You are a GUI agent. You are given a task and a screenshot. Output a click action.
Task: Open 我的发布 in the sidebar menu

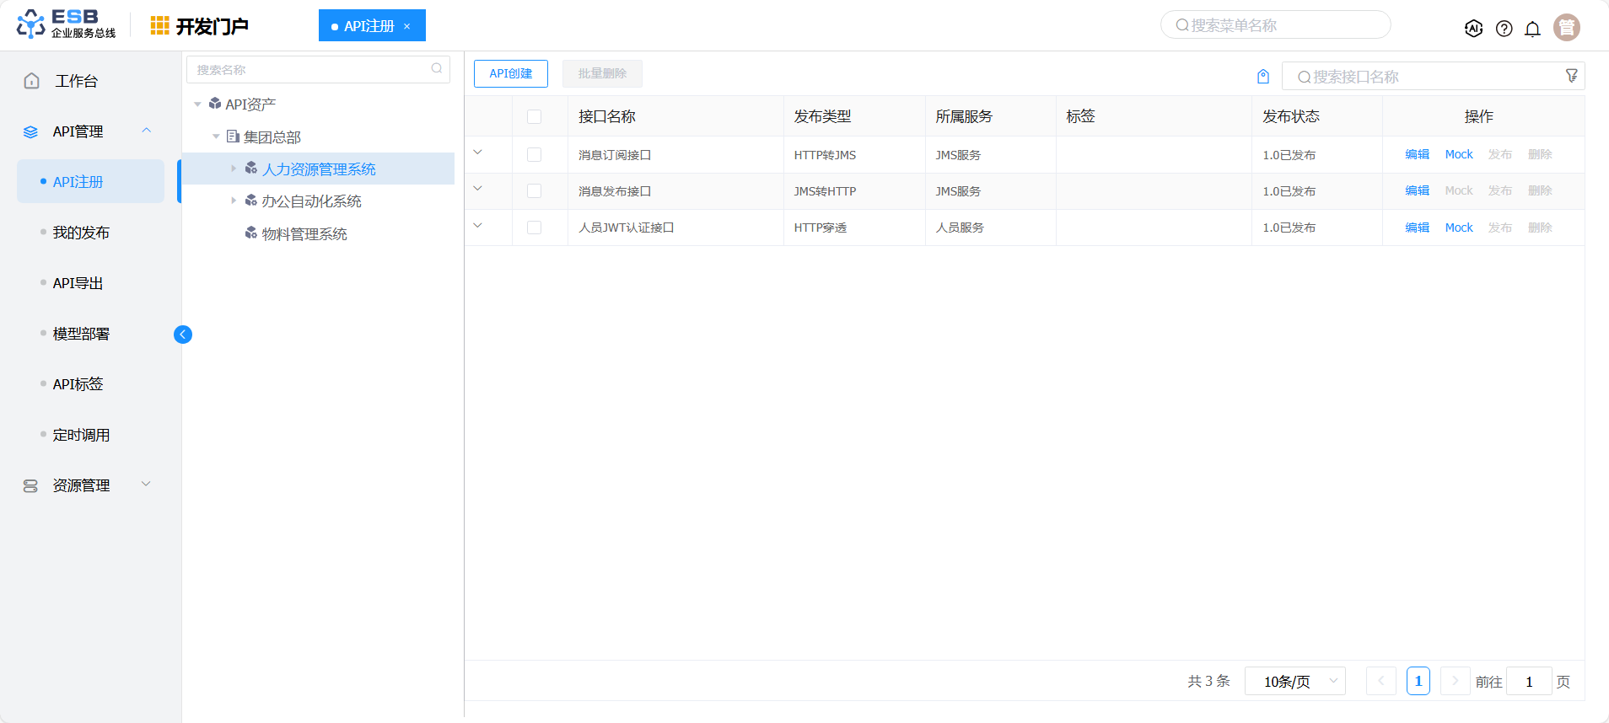[x=81, y=233]
